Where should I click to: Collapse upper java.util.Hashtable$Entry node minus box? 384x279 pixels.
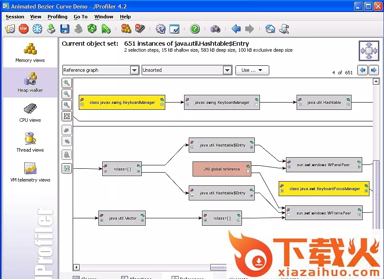(192, 147)
